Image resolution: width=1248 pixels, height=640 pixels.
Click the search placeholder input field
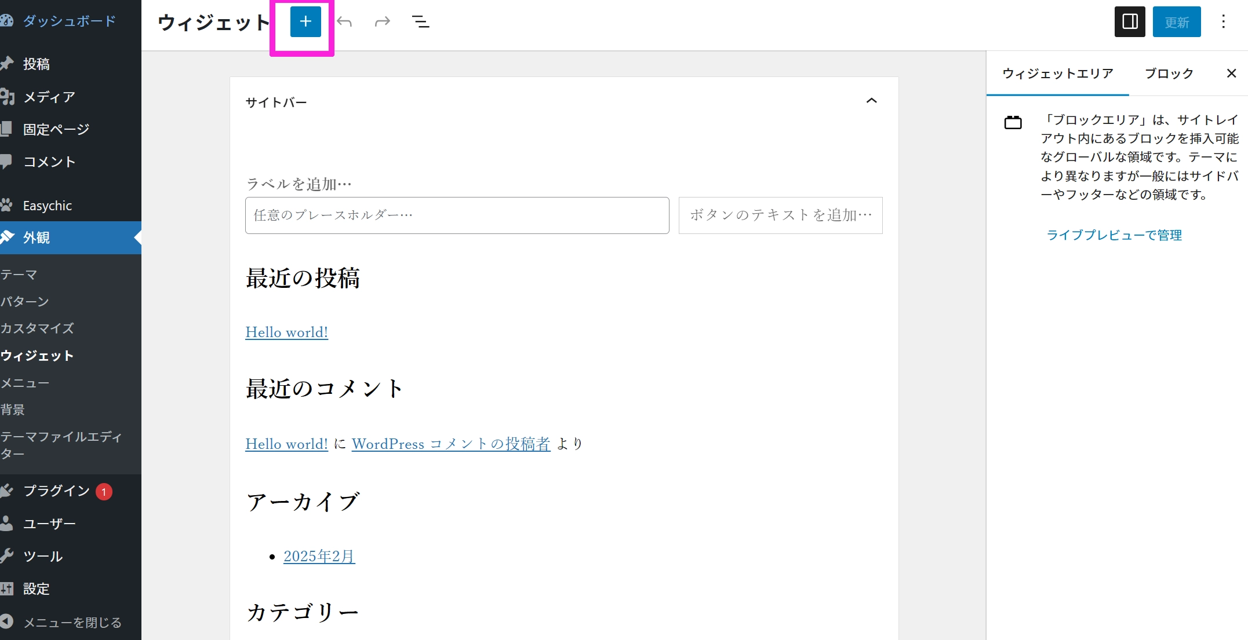click(457, 215)
